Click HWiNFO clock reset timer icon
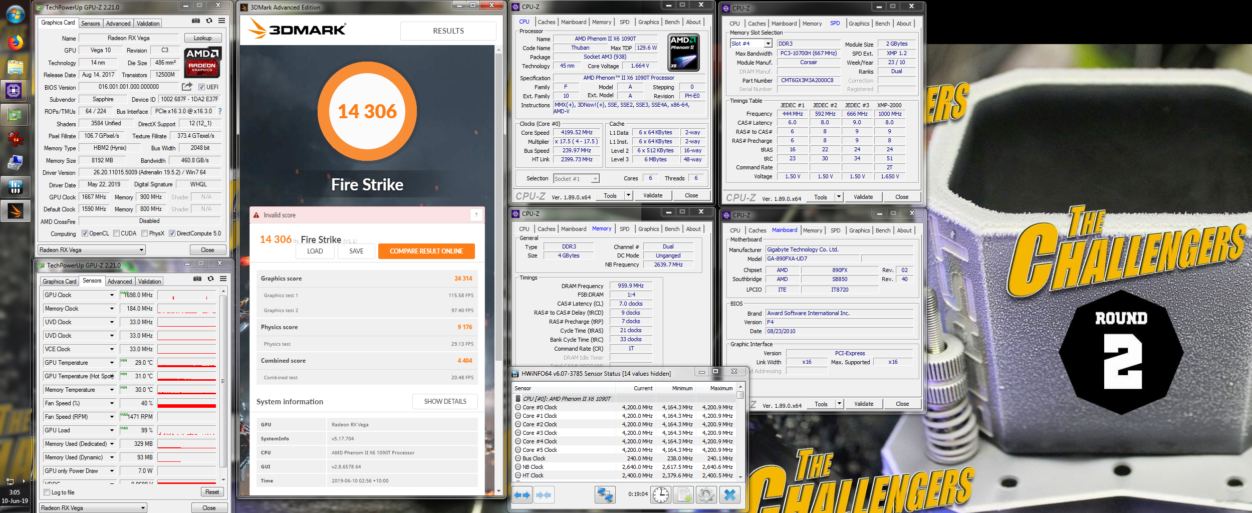1252x513 pixels. [661, 495]
